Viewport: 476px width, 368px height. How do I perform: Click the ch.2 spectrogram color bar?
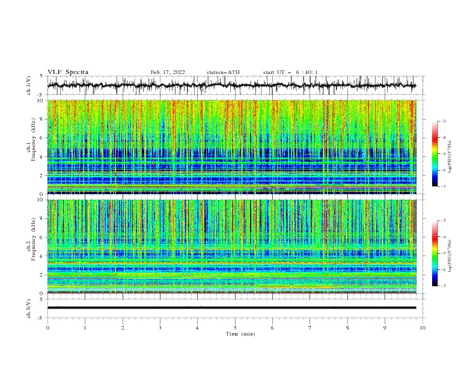click(x=435, y=253)
